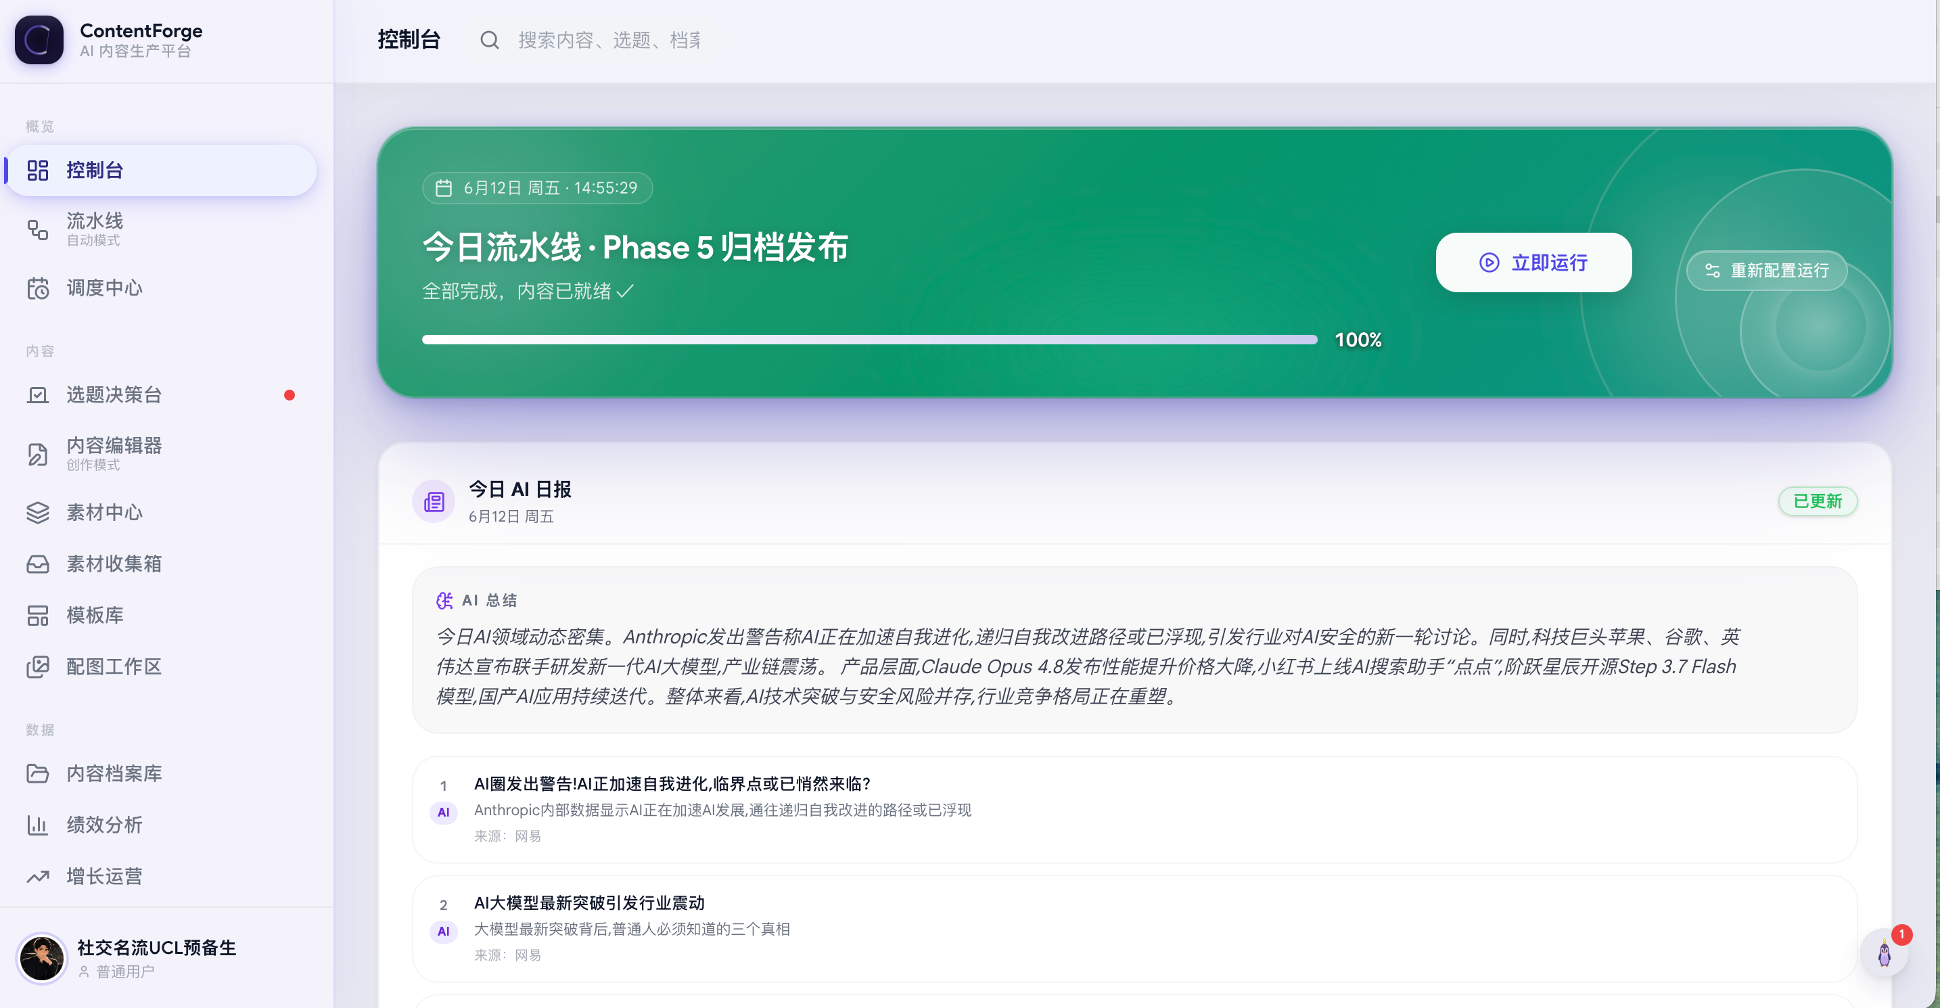This screenshot has width=1940, height=1008.
Task: Open 内容档案库
Action: pyautogui.click(x=161, y=774)
